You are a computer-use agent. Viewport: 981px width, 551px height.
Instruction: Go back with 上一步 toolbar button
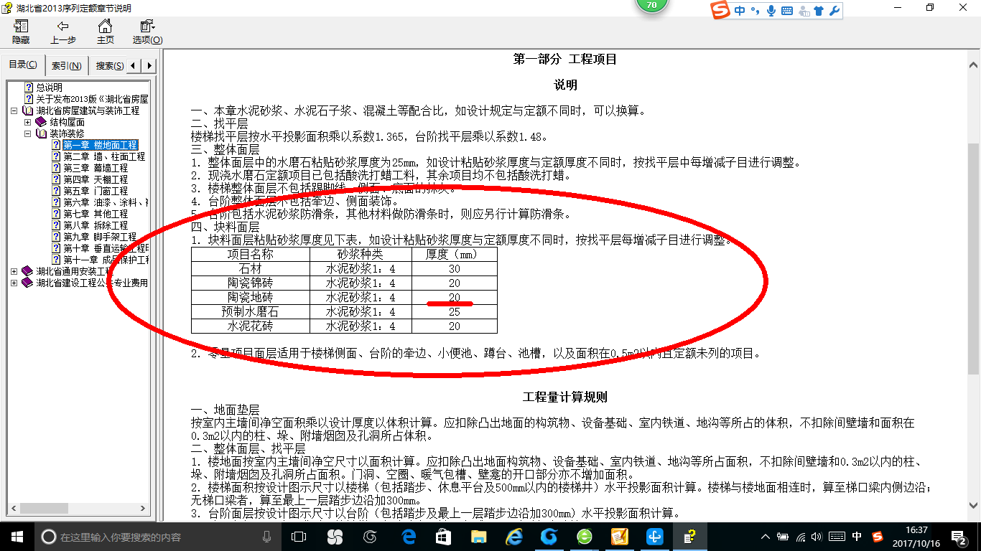point(63,32)
